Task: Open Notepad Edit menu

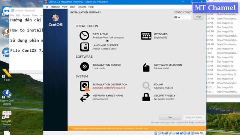Action: tap(18, 15)
